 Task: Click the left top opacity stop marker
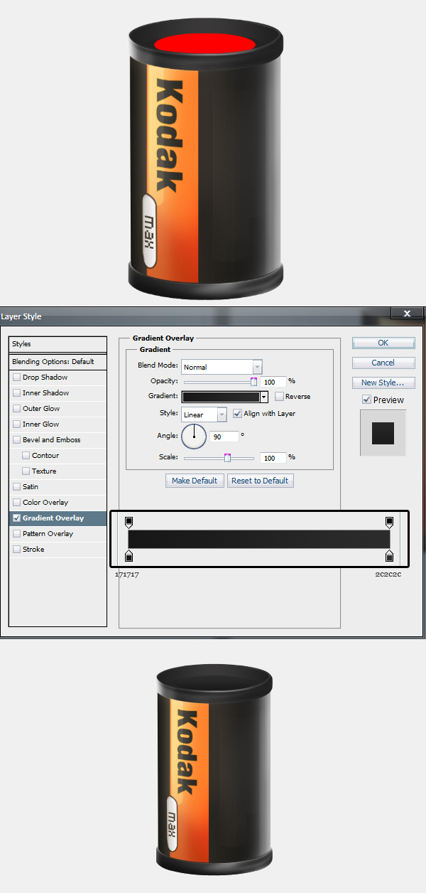(x=129, y=523)
